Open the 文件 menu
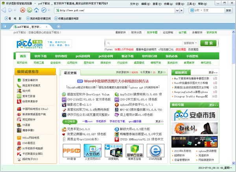Viewport: 236px width, 172px height. 135,4
